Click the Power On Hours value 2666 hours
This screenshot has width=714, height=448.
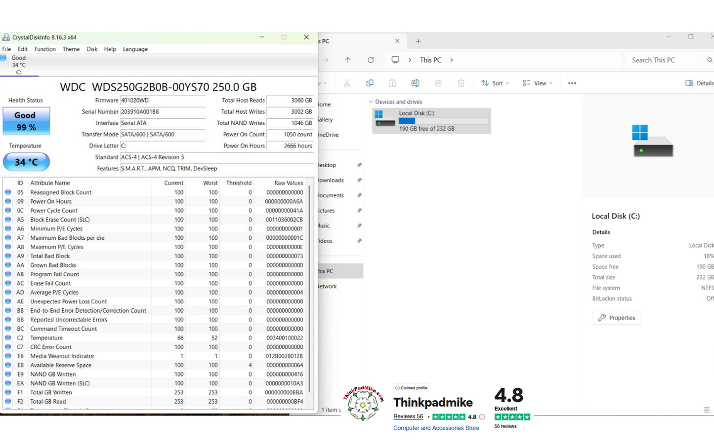(x=290, y=146)
